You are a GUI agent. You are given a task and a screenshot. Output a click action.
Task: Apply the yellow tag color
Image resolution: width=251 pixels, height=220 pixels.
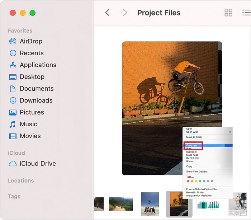pyautogui.click(x=196, y=181)
